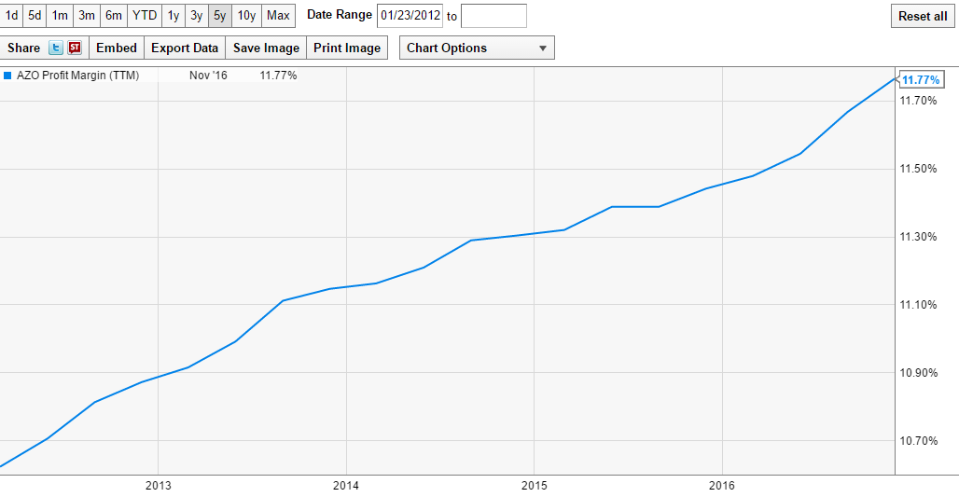Click the 11.30% y-axis label
Image resolution: width=959 pixels, height=497 pixels.
coord(918,237)
